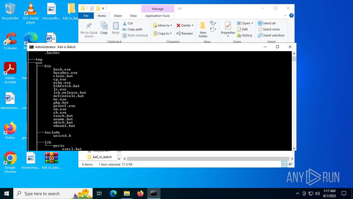Image resolution: width=353 pixels, height=199 pixels.
Task: Open Google Chrome desktop shortcut
Action: (10, 163)
